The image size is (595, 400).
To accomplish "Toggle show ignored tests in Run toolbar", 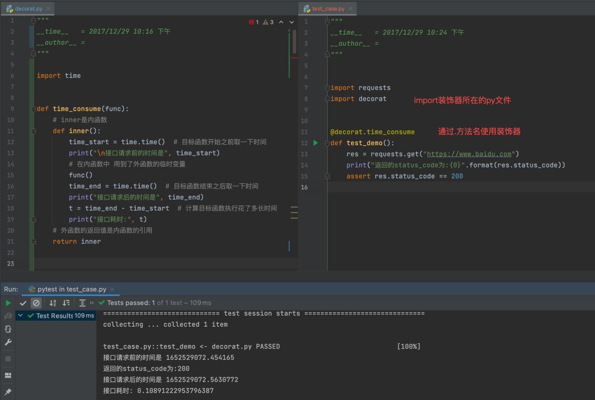I will 36,303.
